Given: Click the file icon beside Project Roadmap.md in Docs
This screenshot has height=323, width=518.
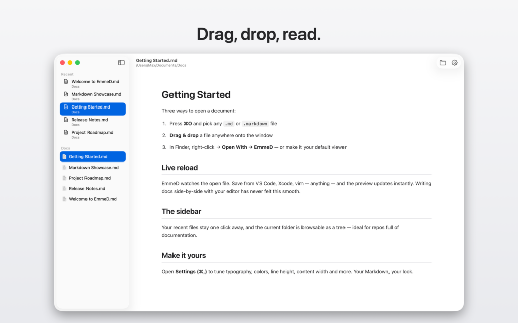Looking at the screenshot, I should (x=64, y=178).
